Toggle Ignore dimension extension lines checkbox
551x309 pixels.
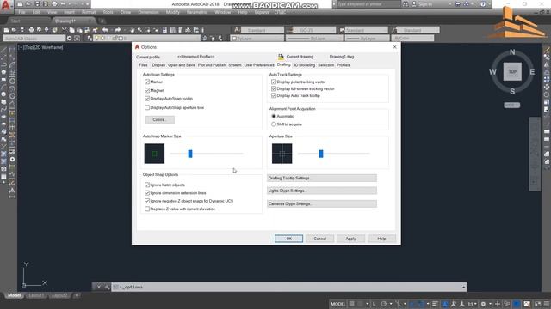click(147, 192)
